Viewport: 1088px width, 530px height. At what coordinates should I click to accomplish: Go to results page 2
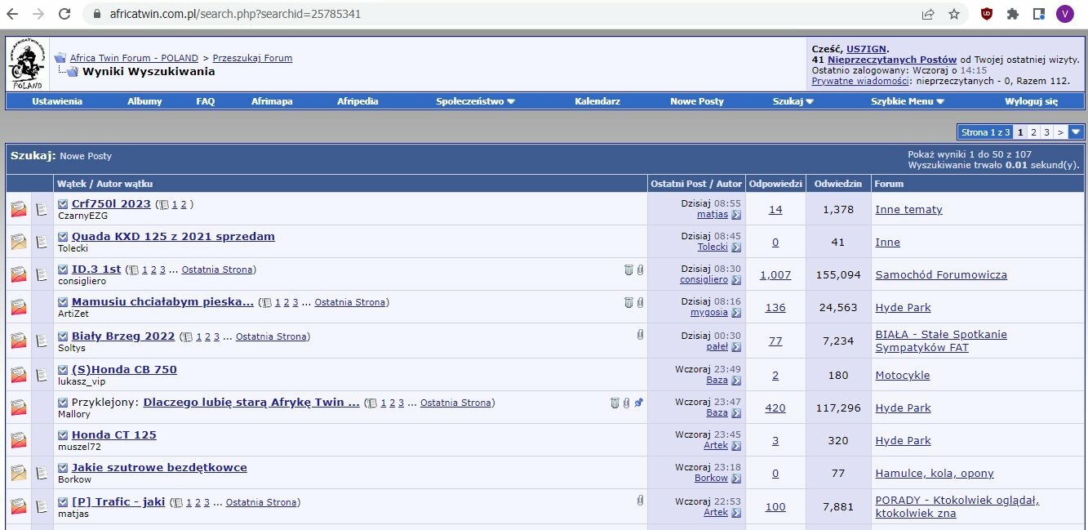(x=1033, y=131)
